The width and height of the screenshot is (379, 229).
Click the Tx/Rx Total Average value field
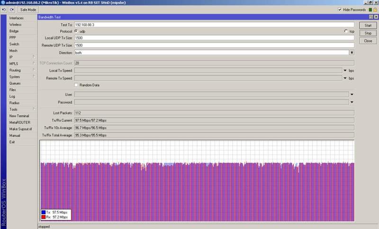(214, 135)
